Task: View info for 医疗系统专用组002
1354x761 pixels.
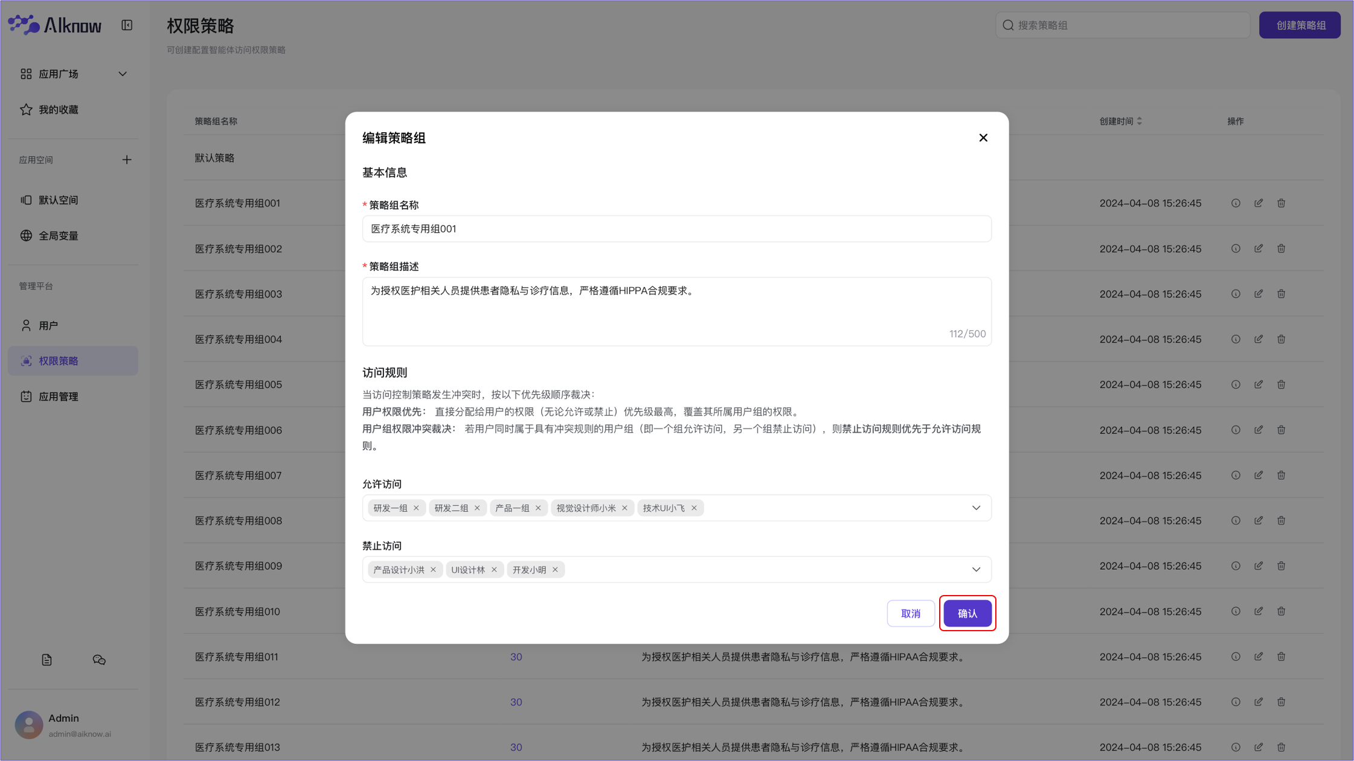Action: [x=1236, y=249]
